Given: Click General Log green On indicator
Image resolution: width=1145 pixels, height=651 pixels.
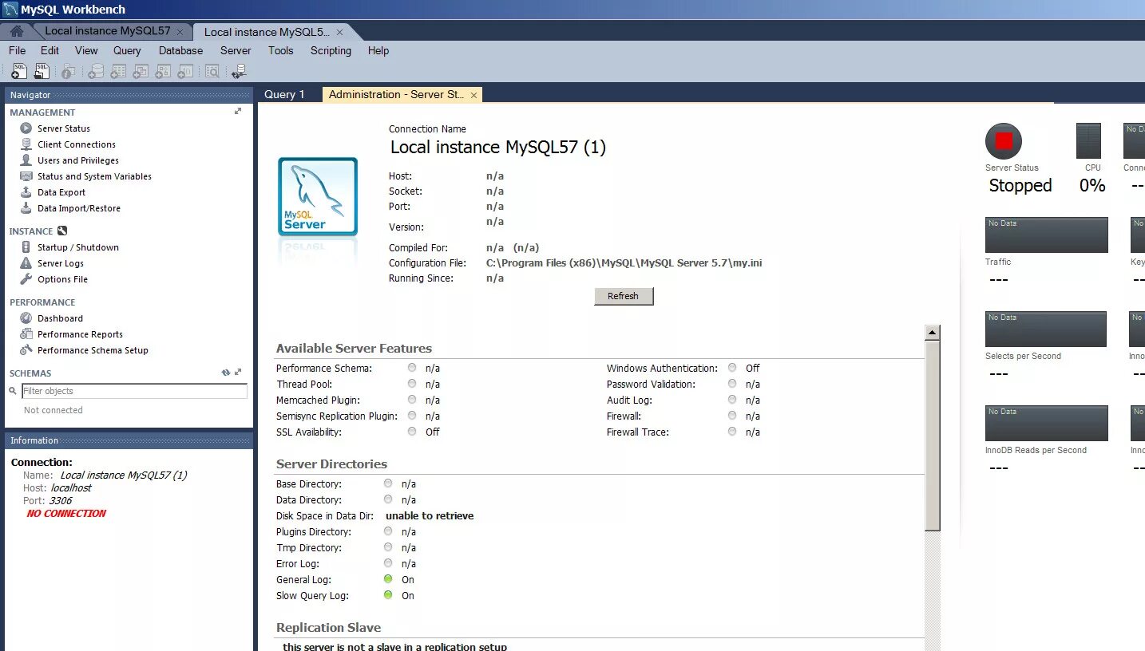Looking at the screenshot, I should [388, 579].
